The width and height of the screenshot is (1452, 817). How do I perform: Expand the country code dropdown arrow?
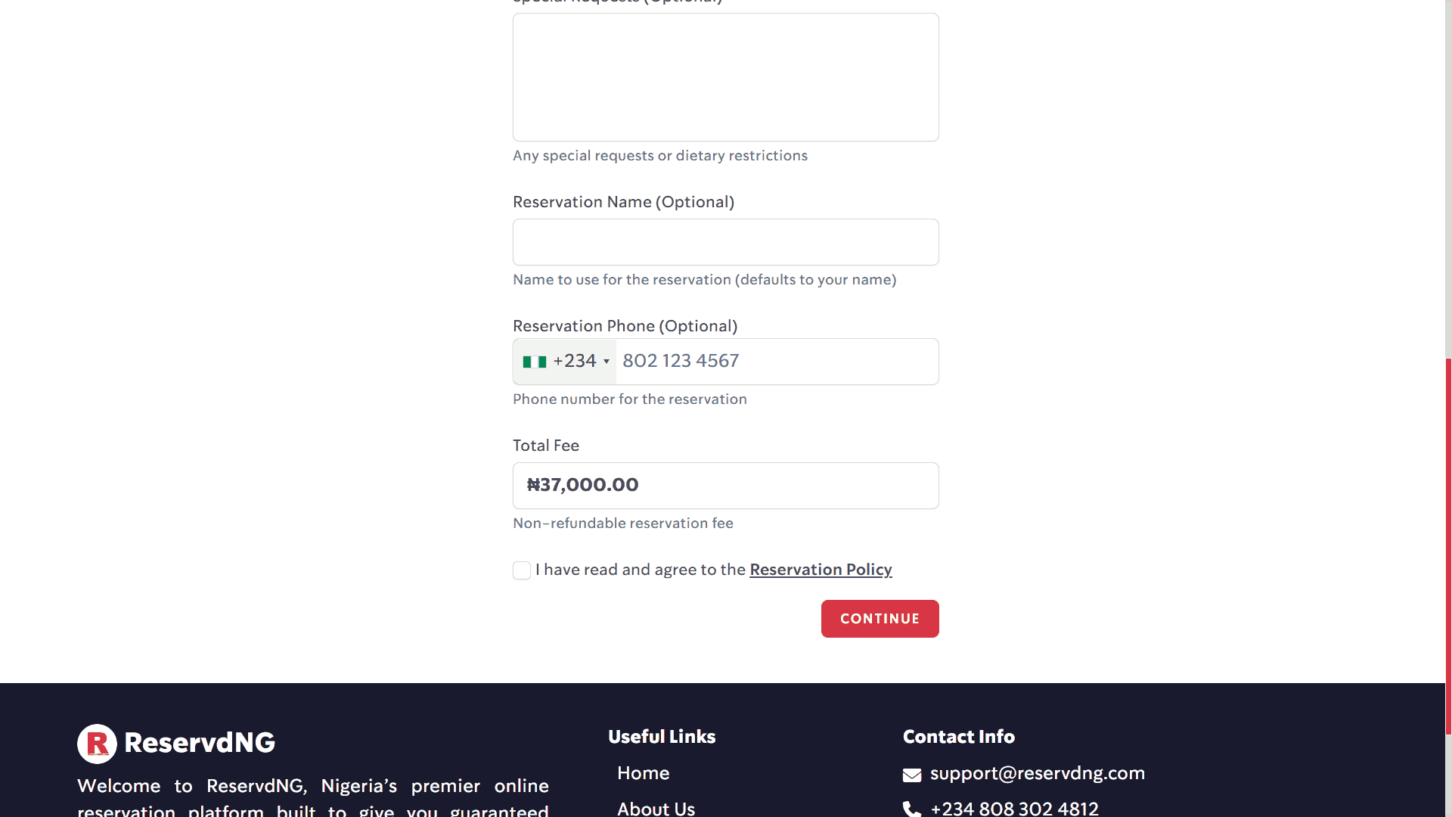606,362
